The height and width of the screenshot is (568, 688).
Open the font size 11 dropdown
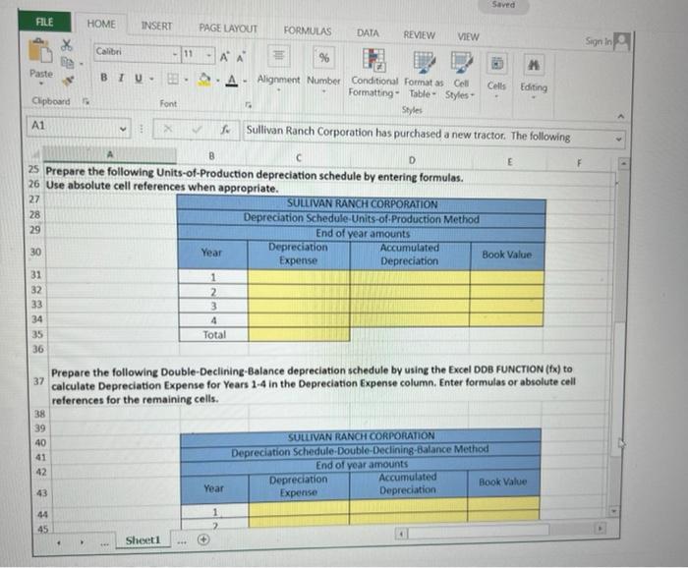click(208, 55)
